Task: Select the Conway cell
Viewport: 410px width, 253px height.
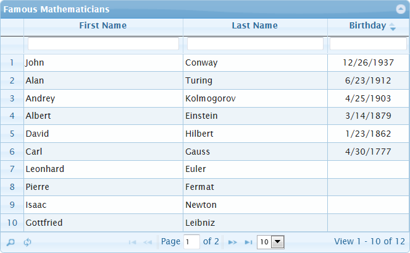Action: coord(255,62)
